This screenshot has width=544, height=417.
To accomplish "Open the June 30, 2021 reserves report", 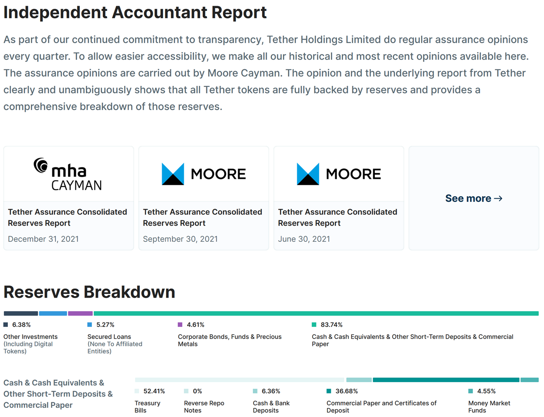I will point(338,217).
